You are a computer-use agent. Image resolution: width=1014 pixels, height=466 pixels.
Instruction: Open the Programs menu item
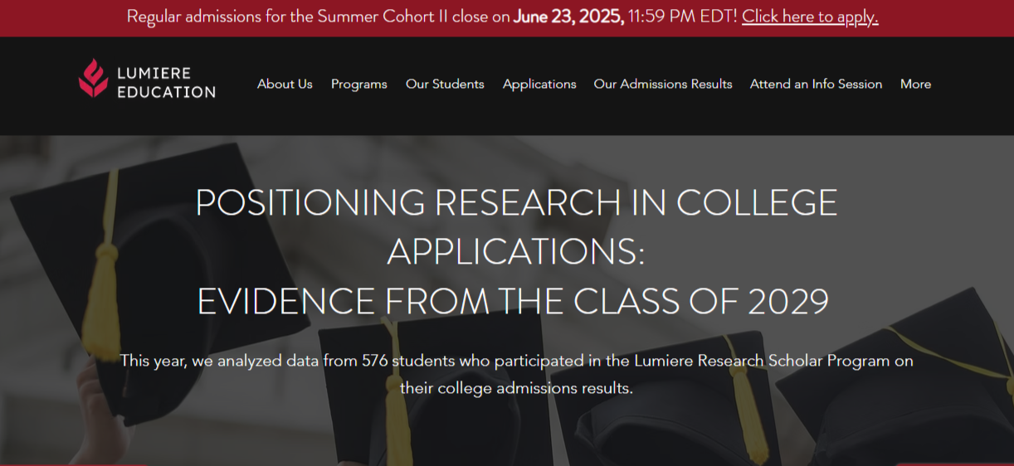pyautogui.click(x=358, y=84)
